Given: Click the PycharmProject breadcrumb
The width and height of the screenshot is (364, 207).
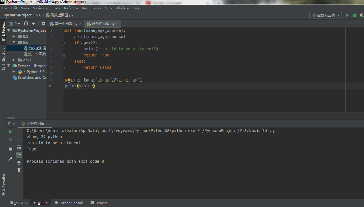Looking at the screenshot, I should pyautogui.click(x=18, y=15).
